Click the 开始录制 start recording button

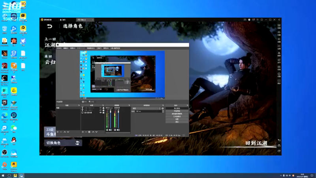pos(177,111)
